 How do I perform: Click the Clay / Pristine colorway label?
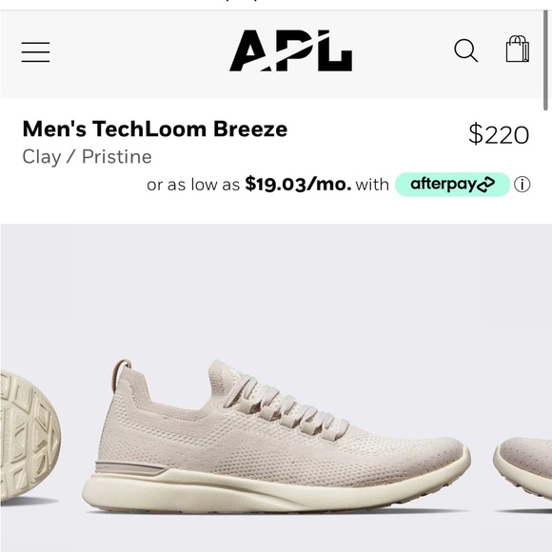pos(87,157)
